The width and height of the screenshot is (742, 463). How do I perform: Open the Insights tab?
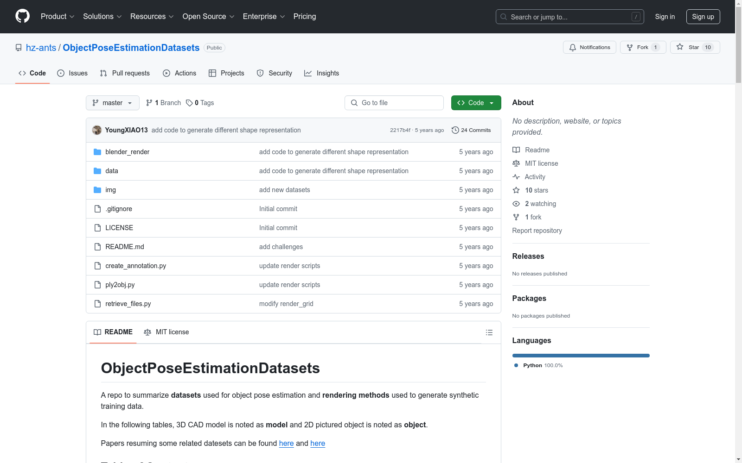click(322, 73)
